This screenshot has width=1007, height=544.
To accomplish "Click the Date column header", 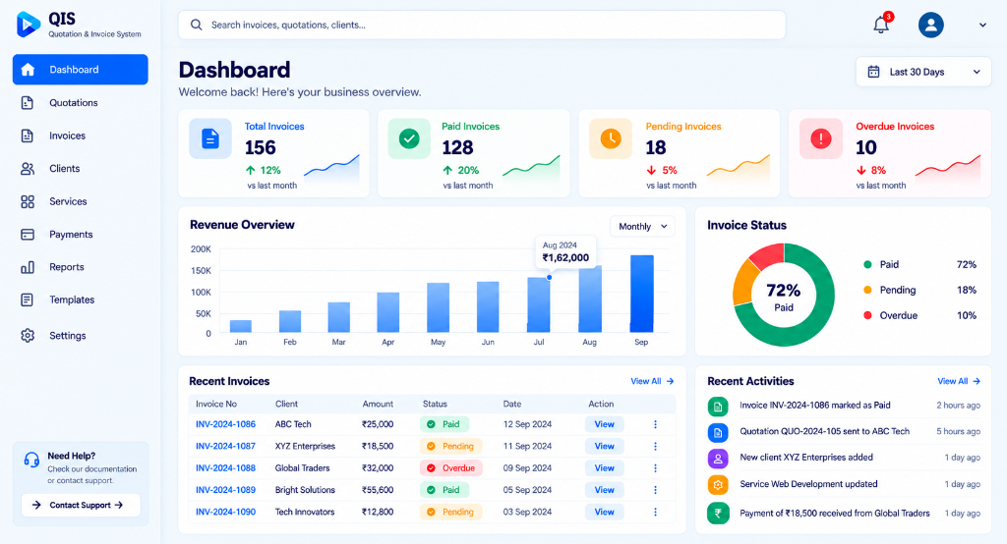I will (x=511, y=404).
